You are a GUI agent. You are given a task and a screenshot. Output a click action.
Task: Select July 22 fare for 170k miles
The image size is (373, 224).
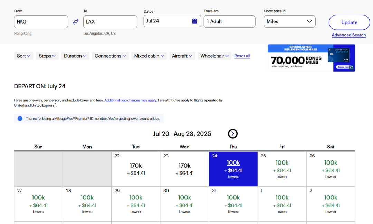136,169
